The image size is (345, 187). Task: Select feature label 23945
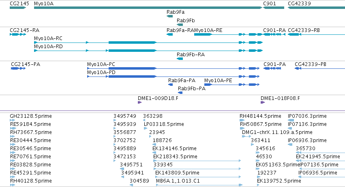157,132
